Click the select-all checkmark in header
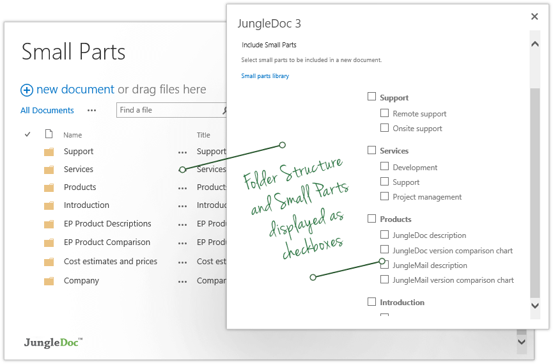553x364 pixels. pyautogui.click(x=27, y=134)
